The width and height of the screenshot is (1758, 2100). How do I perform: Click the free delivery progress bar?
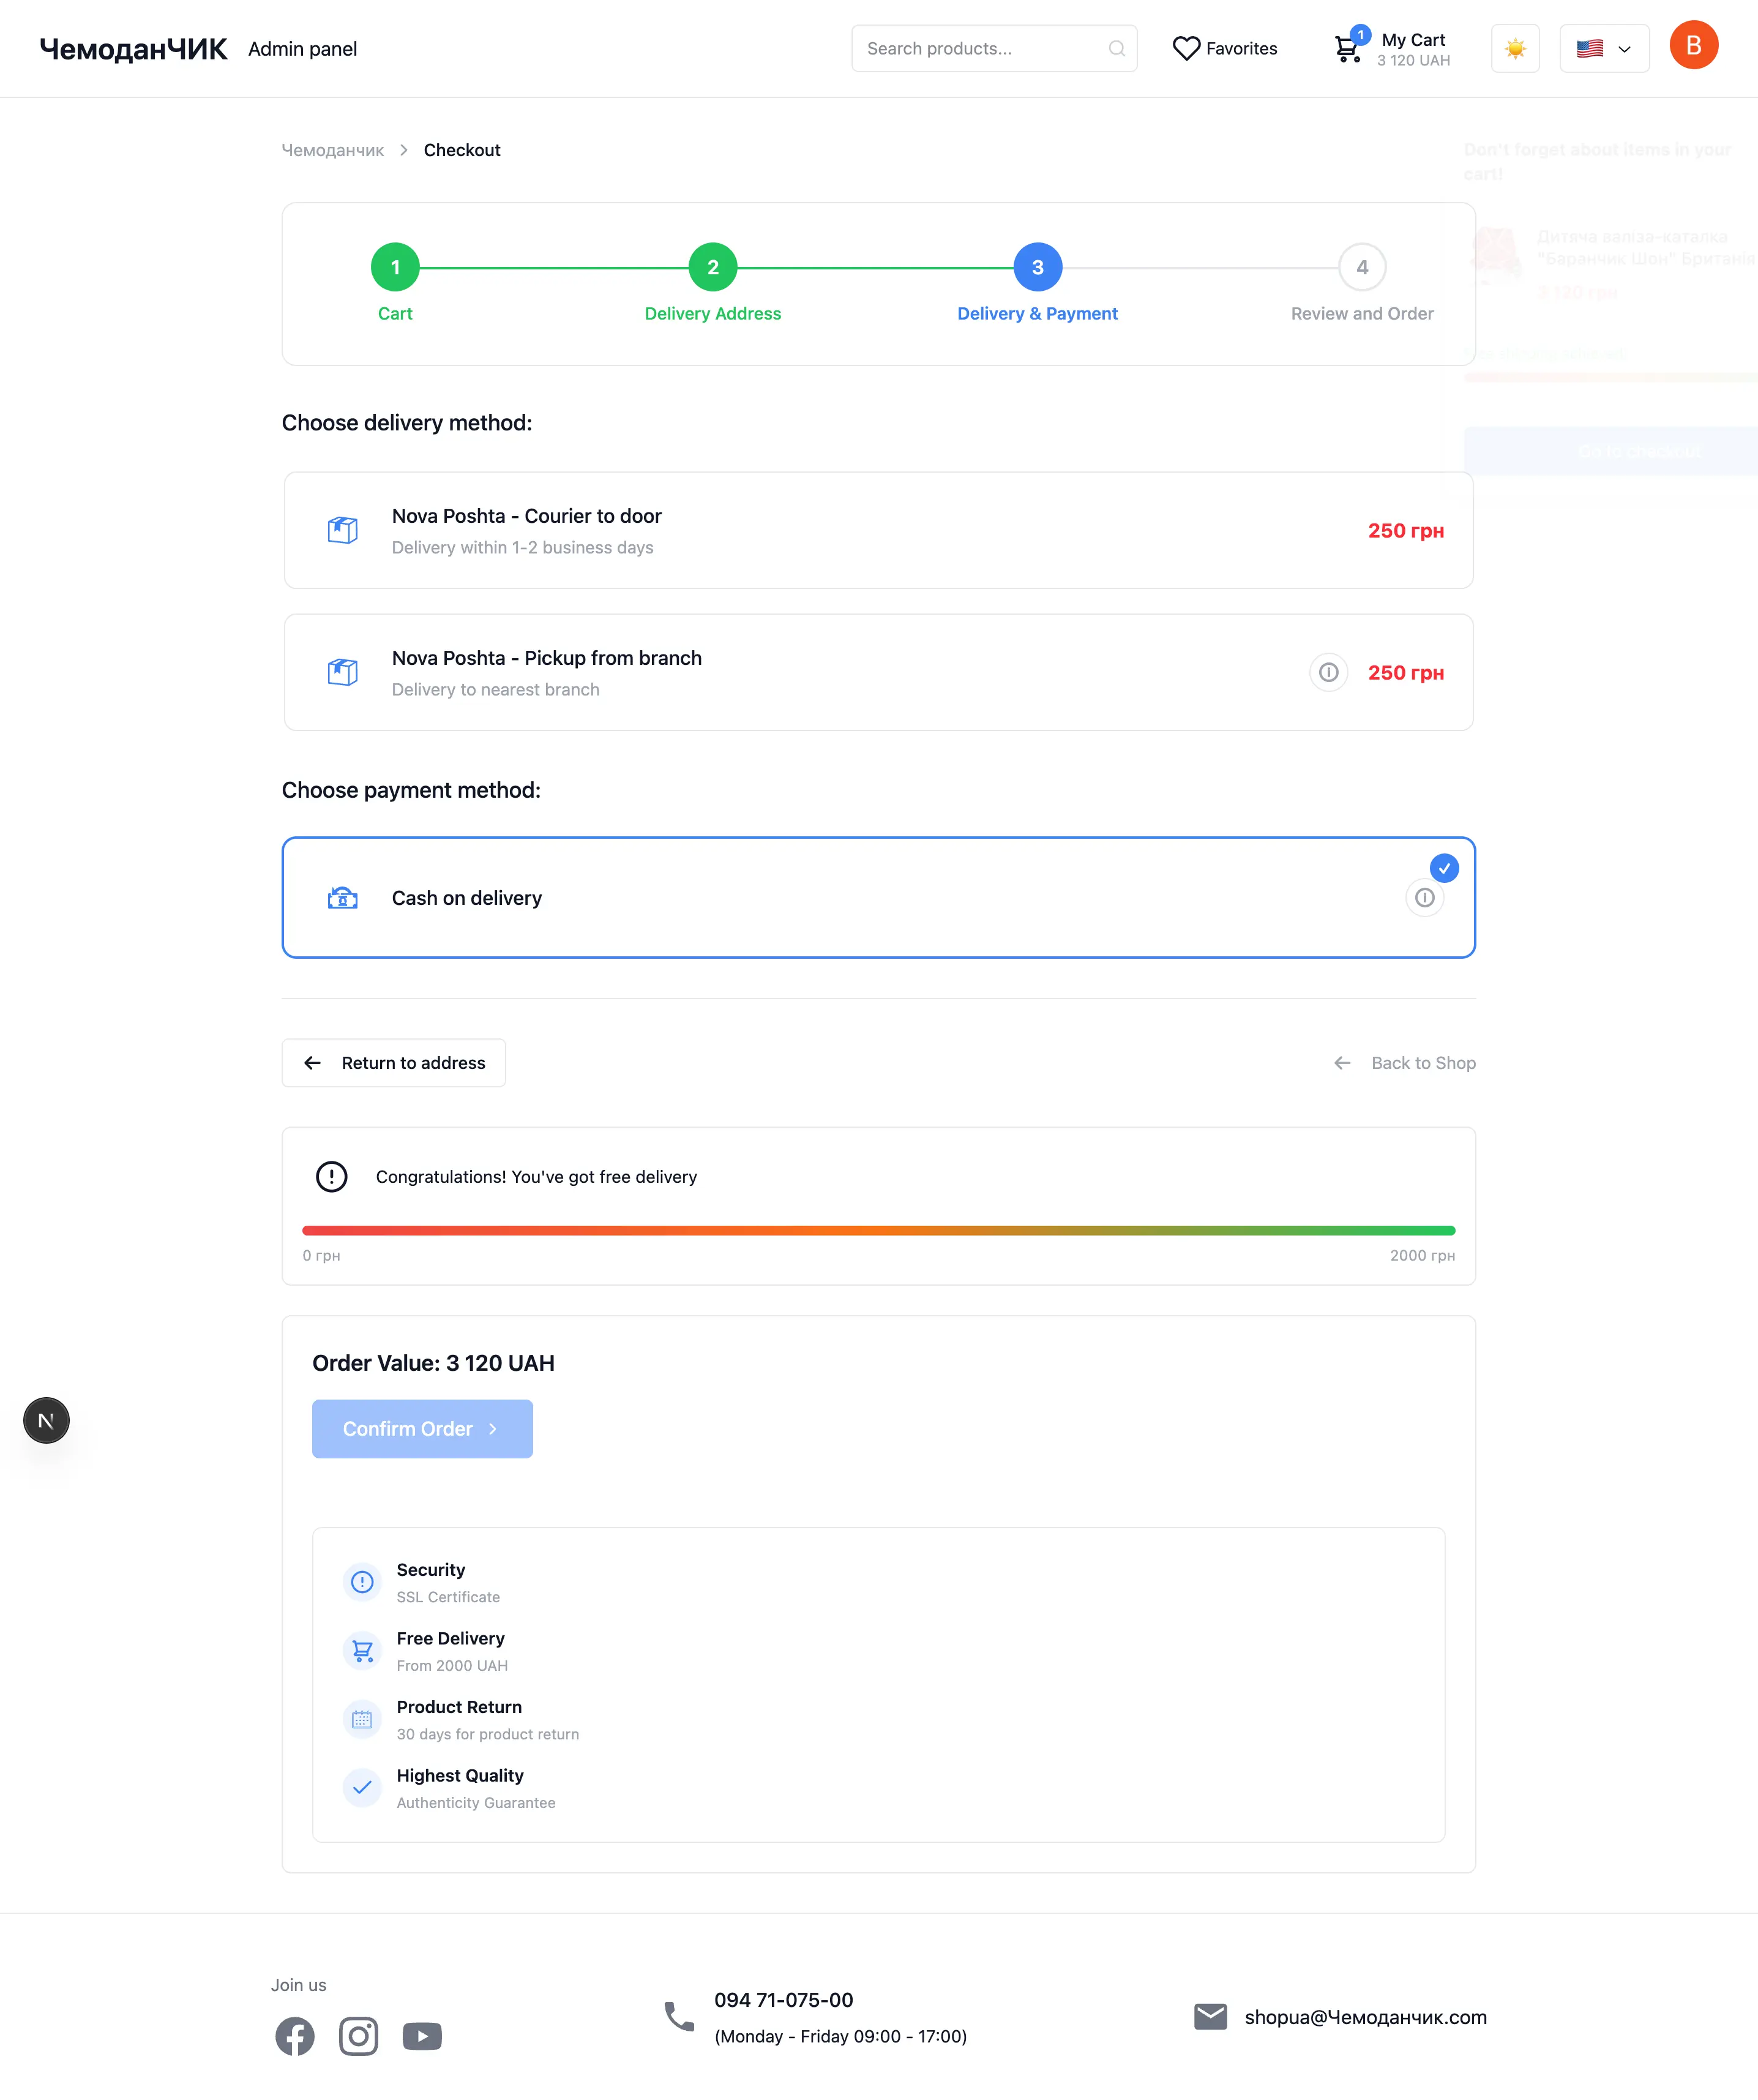878,1230
